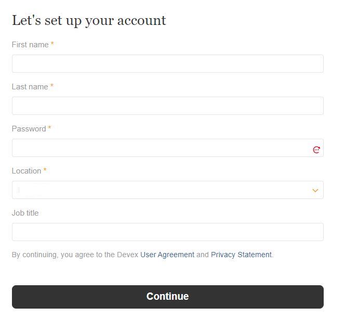
Task: Click the required asterisk beside First name
Action: [52, 43]
